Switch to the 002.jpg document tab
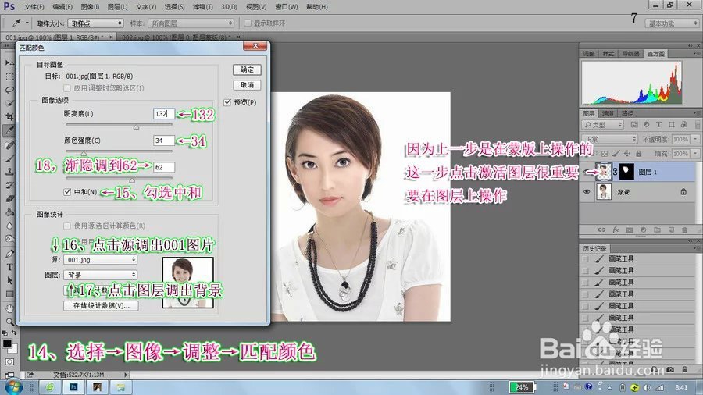Screen dimensions: 703x395 tap(178, 37)
